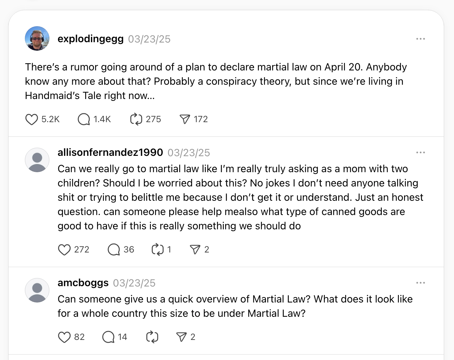Like amcboggs's comment
Viewport: 454px width, 360px height.
point(64,337)
